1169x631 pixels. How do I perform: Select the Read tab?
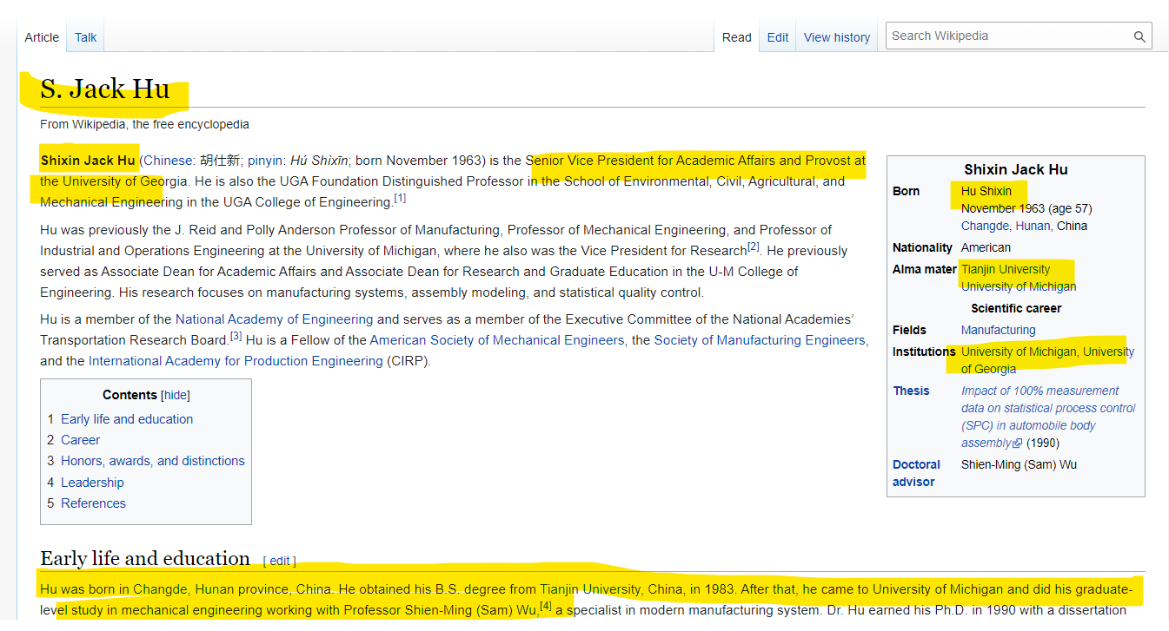(x=737, y=37)
